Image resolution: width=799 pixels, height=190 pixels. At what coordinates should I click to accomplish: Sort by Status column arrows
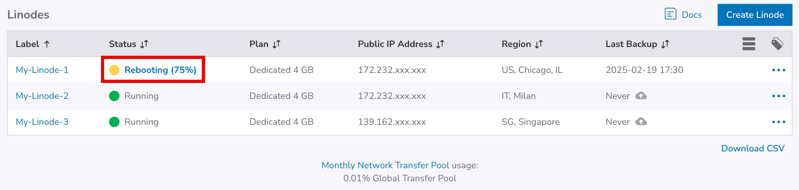point(144,44)
